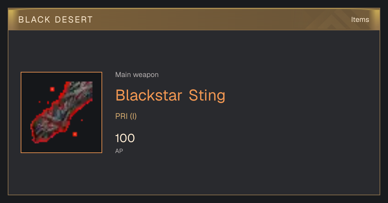Click the Blackstar Sting weapon icon
388x203 pixels.
tap(61, 112)
